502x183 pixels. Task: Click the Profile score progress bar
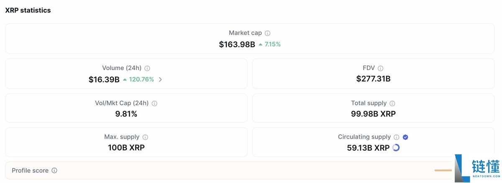[x=443, y=170]
